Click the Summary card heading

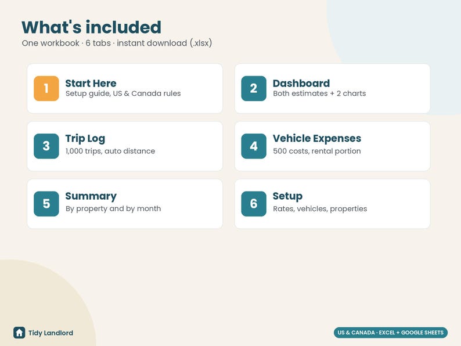coord(91,196)
